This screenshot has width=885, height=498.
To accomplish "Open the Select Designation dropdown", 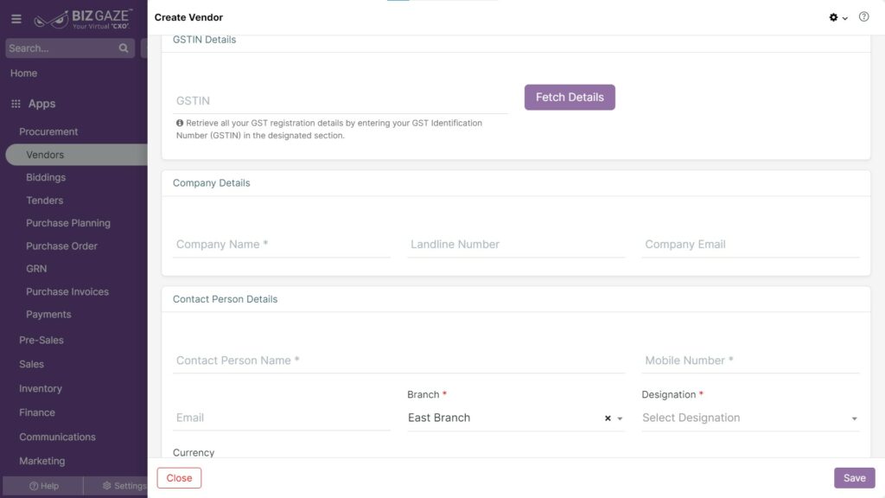I will coord(750,418).
